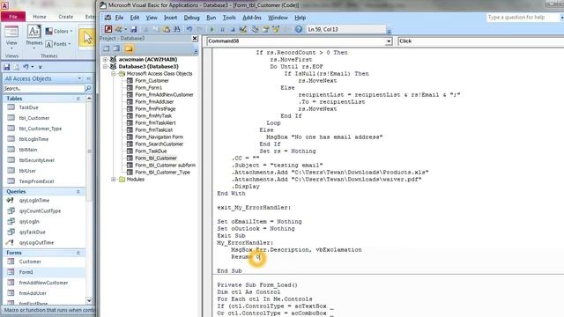Viewport: 564px width, 317px height.
Task: Toggle Folders icon in Project panel
Action: coord(129,48)
